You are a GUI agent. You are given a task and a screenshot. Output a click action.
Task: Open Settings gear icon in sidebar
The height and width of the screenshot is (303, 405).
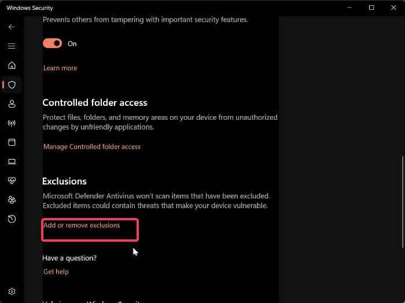[12, 291]
